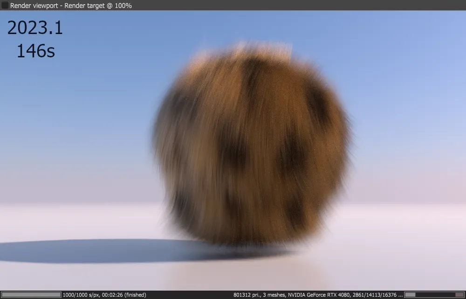Click the Render viewport panel icon in title bar

coord(5,6)
